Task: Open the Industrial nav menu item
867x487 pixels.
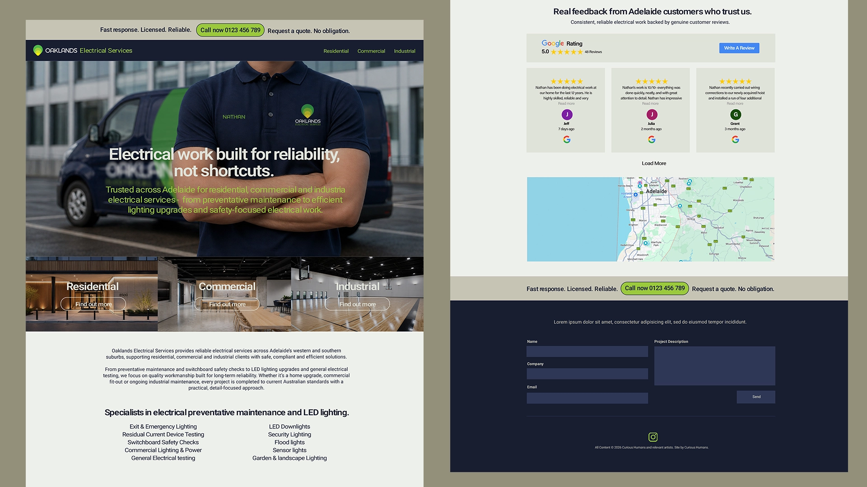Action: [x=405, y=51]
